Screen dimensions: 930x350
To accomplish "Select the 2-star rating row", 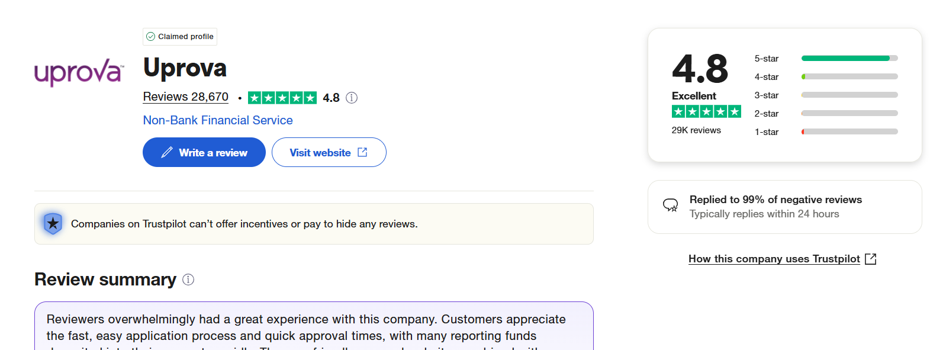I will point(826,114).
